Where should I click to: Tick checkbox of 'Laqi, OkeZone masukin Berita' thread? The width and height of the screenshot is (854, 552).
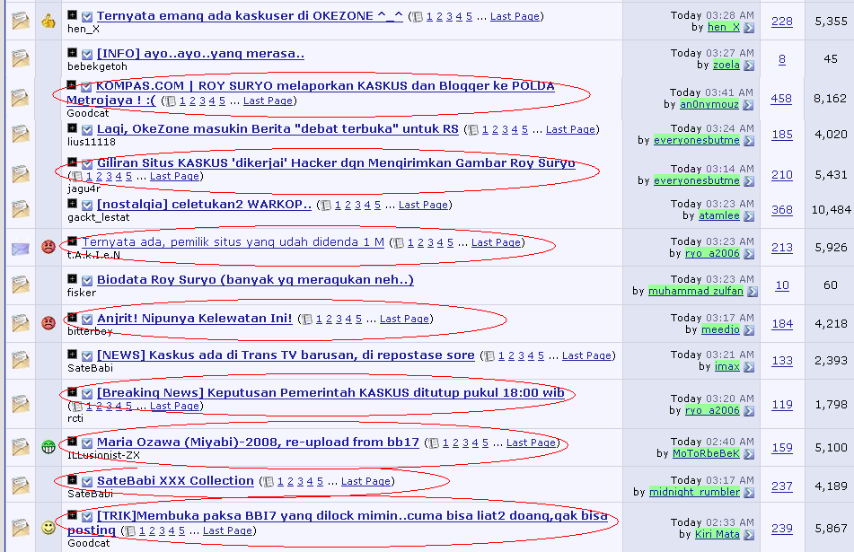[87, 130]
